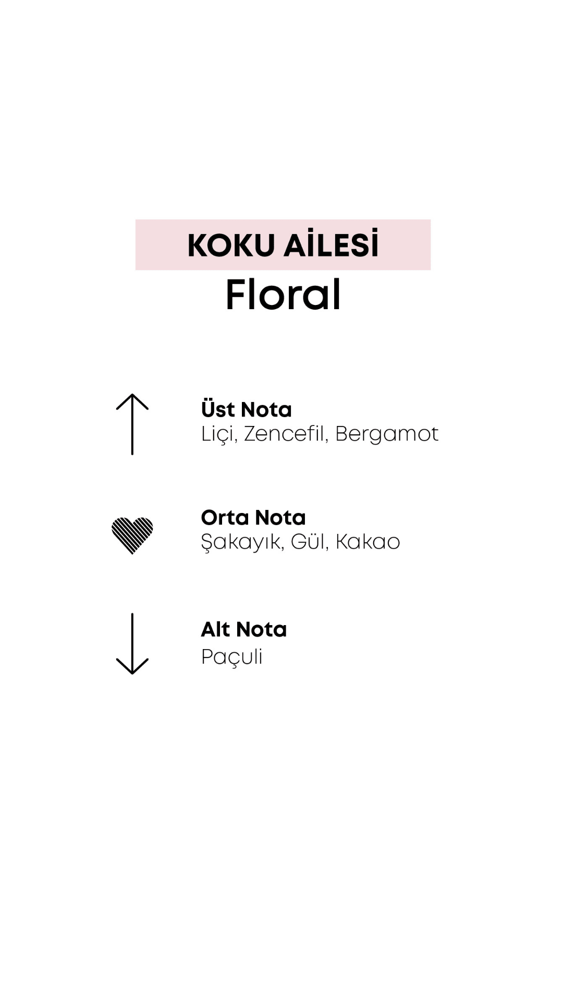Click the word Alt above Paçuli
This screenshot has width=563, height=1001.
tap(215, 629)
